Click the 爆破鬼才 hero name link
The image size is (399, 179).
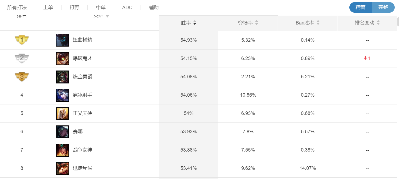(x=83, y=58)
